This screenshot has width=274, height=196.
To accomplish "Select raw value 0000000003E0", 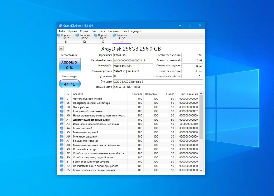I will pyautogui.click(x=189, y=124).
